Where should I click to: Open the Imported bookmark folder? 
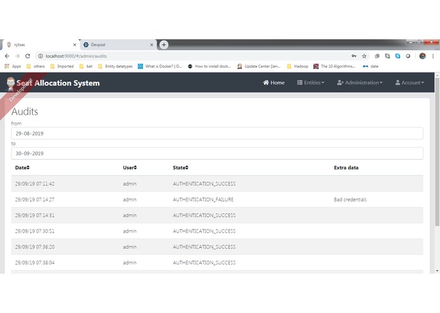(x=62, y=67)
